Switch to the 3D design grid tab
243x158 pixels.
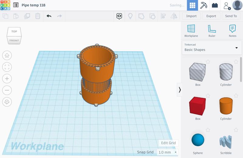click(x=192, y=5)
